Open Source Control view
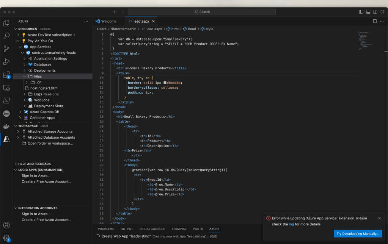388x244 pixels. pyautogui.click(x=6, y=49)
